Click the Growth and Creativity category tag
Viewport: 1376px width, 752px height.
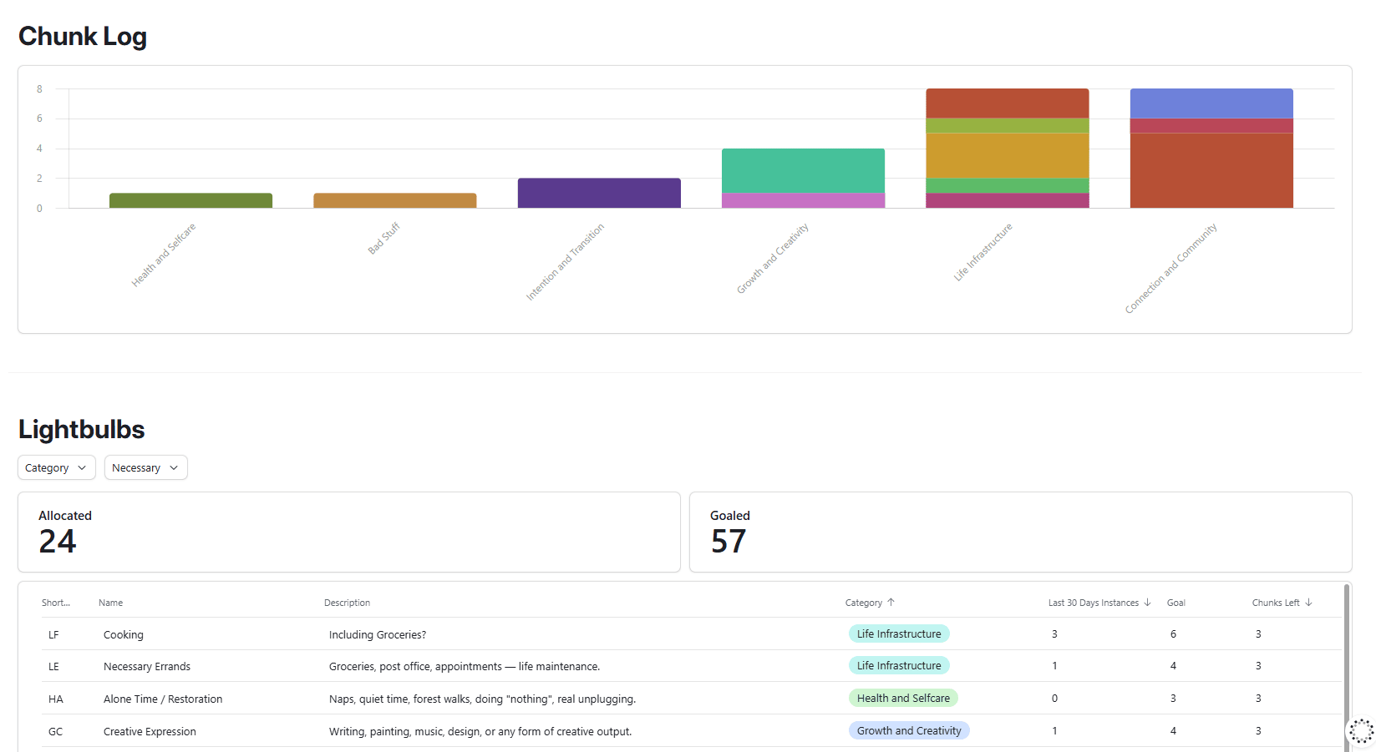click(x=909, y=731)
